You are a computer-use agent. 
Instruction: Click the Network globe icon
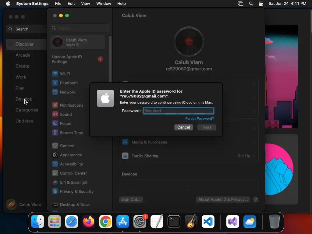coord(55,92)
